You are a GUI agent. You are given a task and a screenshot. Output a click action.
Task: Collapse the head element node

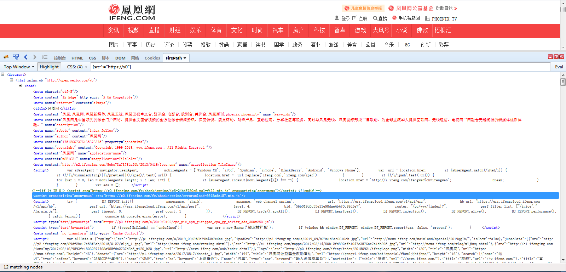(x=21, y=86)
